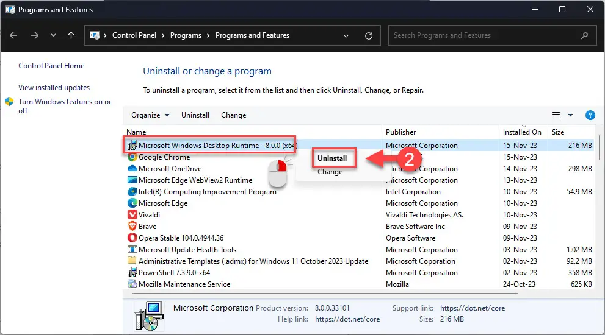
Task: Change view with the view options icon
Action: [x=556, y=115]
